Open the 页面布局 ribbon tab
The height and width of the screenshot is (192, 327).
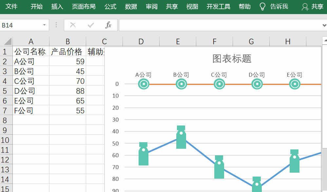click(84, 6)
